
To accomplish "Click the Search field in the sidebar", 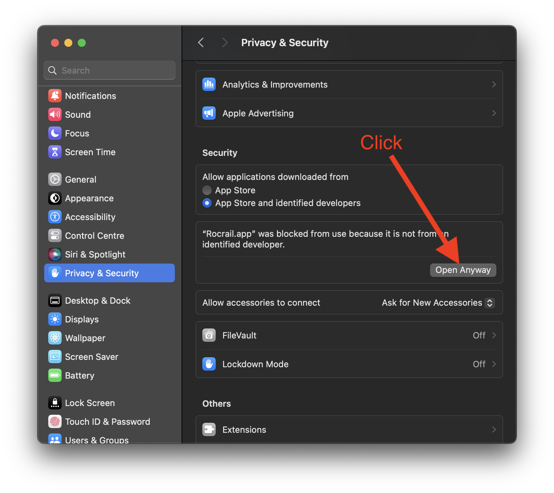I will point(110,71).
